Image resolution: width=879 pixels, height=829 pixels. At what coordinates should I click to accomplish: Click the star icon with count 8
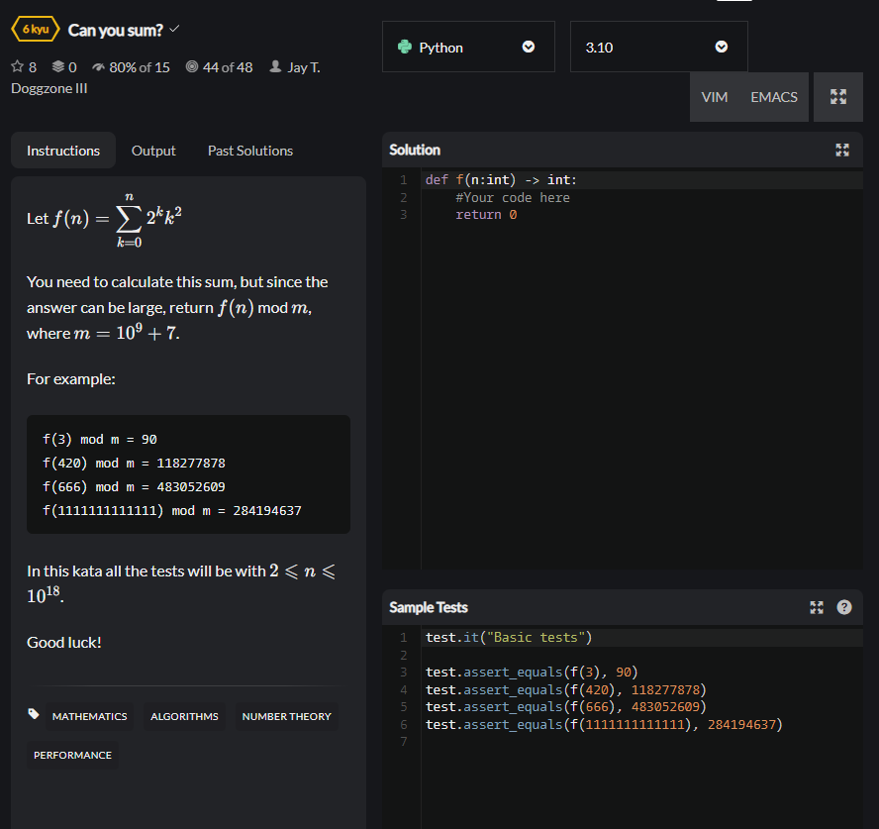coord(18,66)
